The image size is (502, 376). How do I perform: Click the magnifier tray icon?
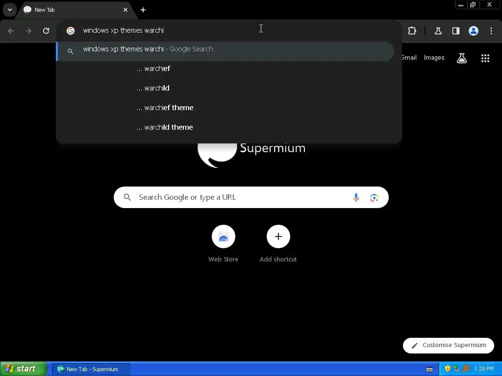click(x=466, y=369)
